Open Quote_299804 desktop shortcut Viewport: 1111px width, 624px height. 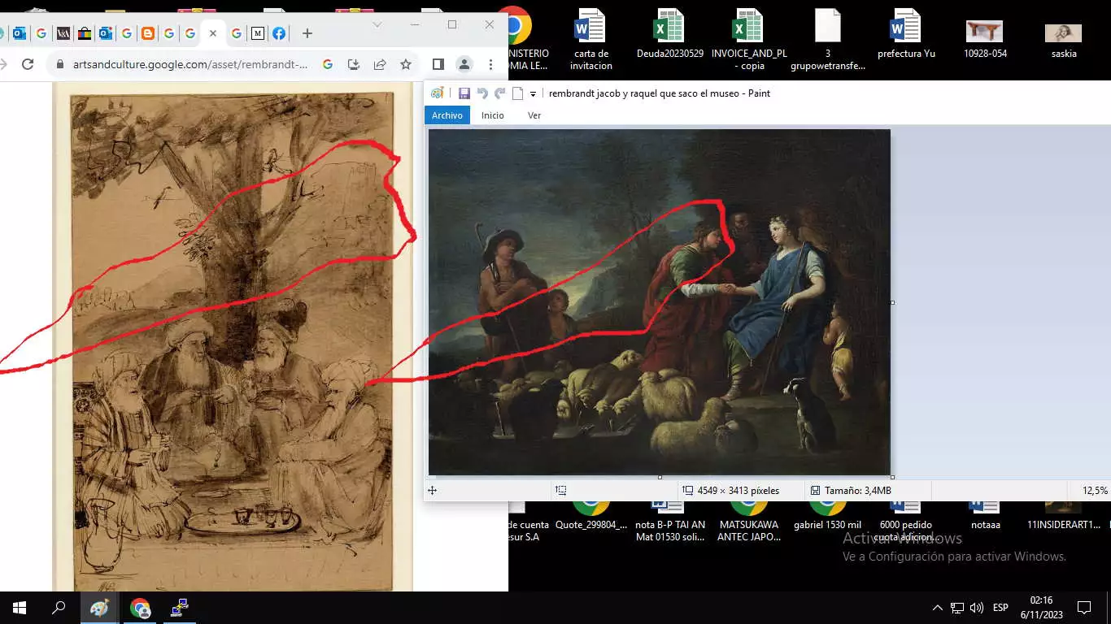pyautogui.click(x=591, y=515)
